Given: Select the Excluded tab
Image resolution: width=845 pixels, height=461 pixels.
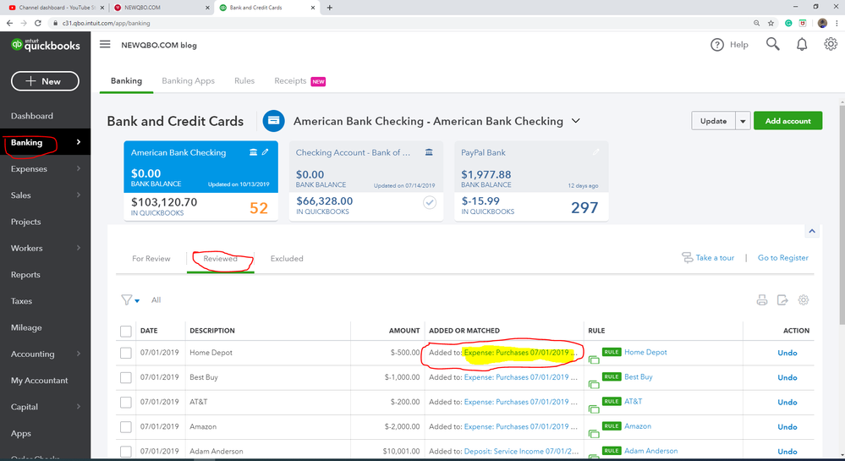Looking at the screenshot, I should [287, 259].
